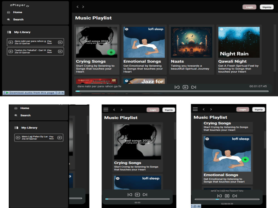Open hamburger menu in mobile view with pause button
Screen dimensions: 278x208
tap(195, 109)
